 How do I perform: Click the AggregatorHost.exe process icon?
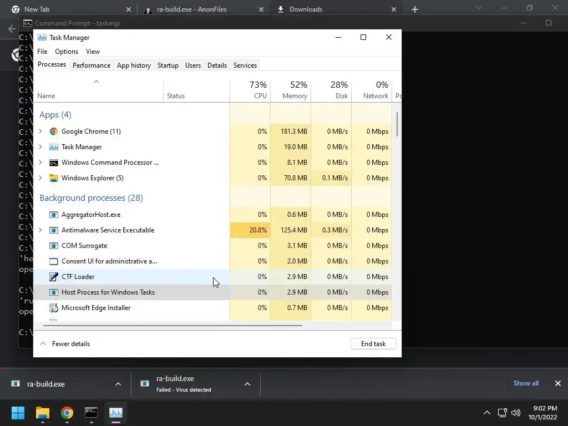54,215
